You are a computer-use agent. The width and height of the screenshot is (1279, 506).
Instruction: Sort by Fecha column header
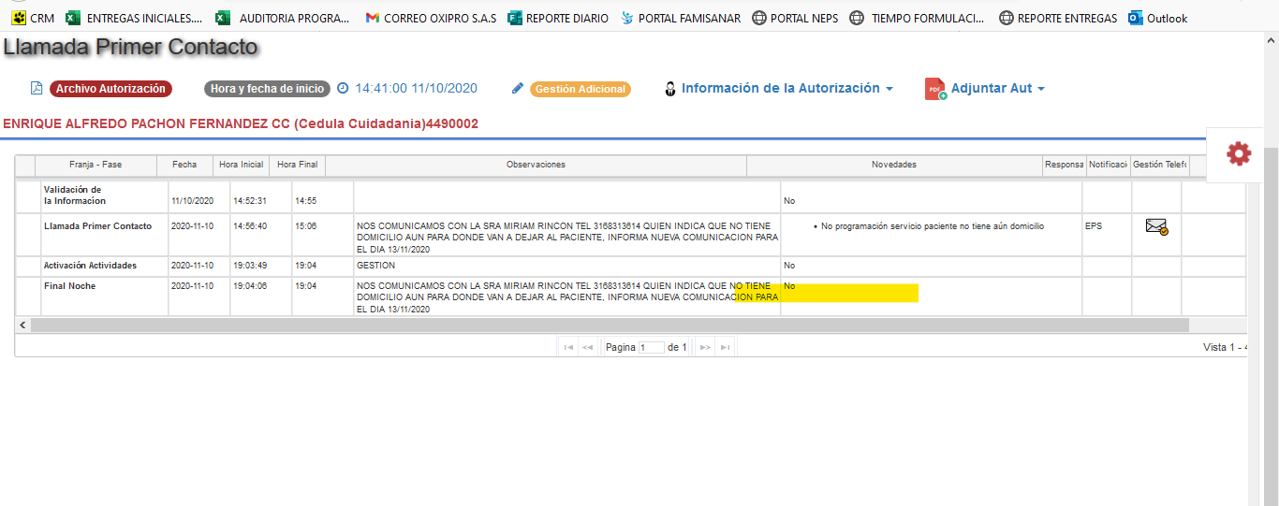184,165
